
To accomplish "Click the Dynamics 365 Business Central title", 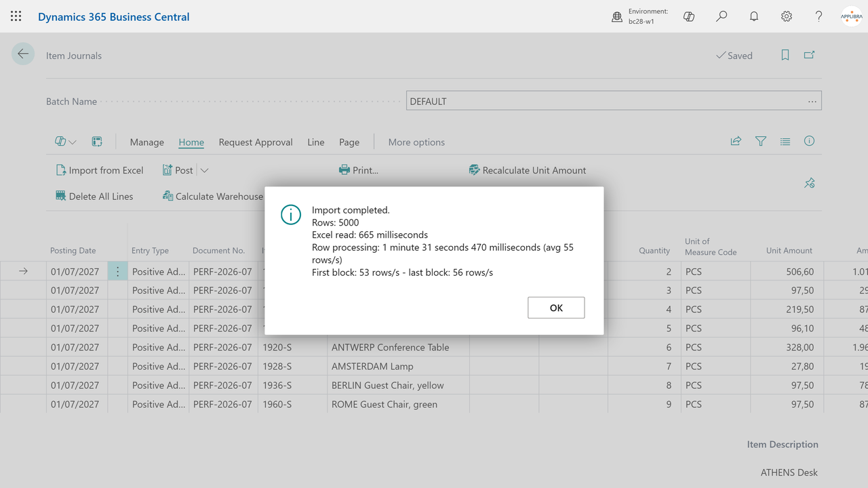I will pos(114,16).
